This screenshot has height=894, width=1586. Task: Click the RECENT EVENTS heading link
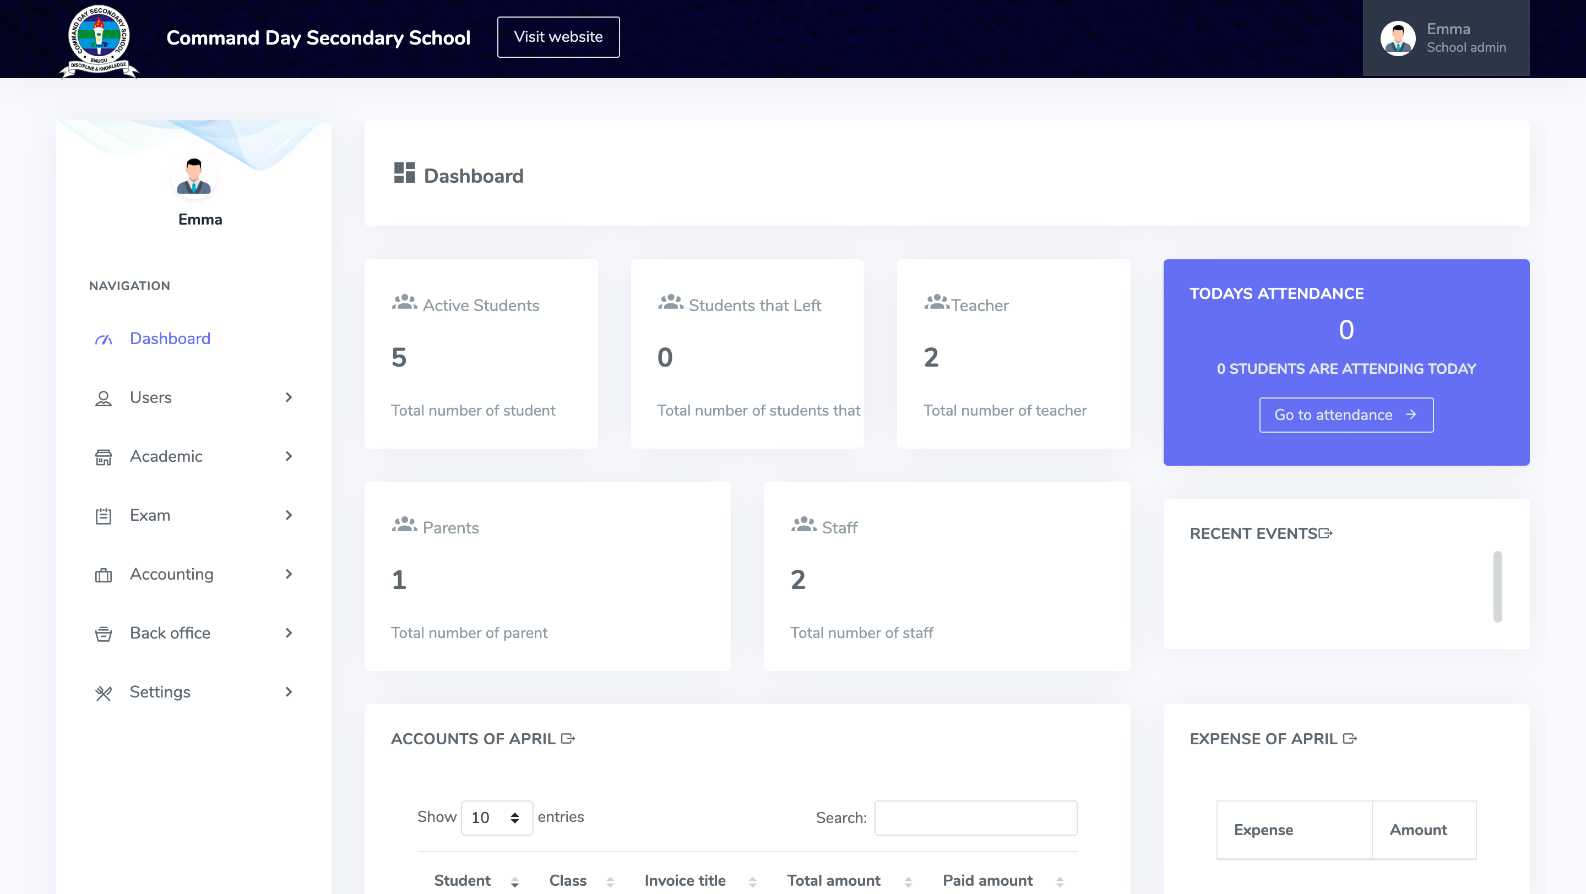[1261, 533]
